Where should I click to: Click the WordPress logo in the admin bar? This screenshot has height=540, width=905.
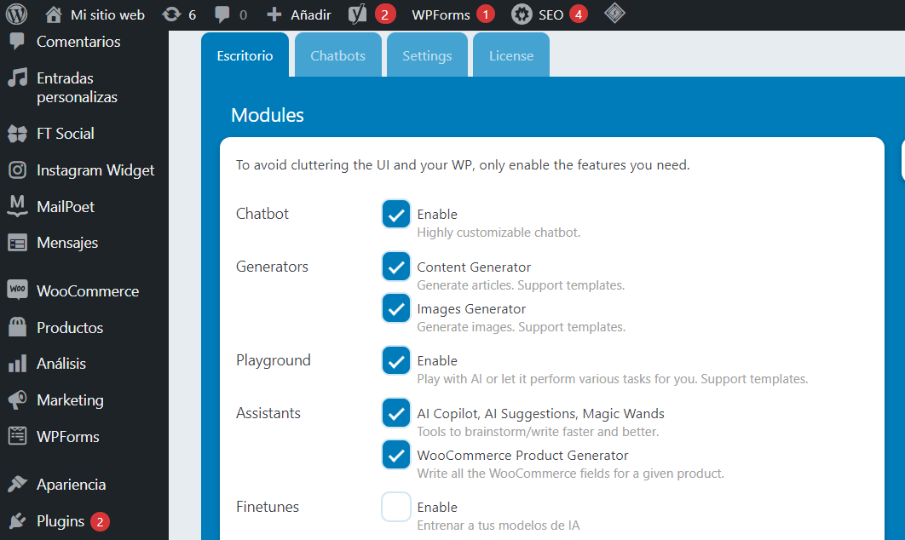coord(17,14)
